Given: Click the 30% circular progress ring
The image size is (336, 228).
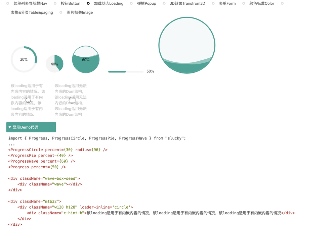Looking at the screenshot, I should 24,59.
